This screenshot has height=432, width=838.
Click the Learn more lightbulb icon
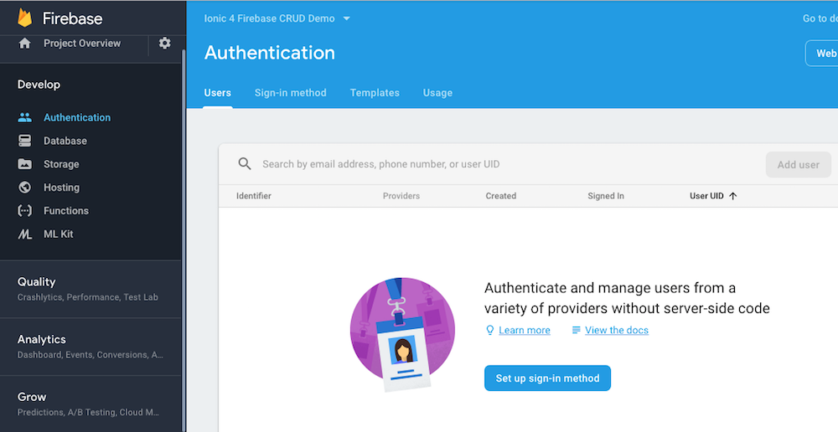click(489, 330)
